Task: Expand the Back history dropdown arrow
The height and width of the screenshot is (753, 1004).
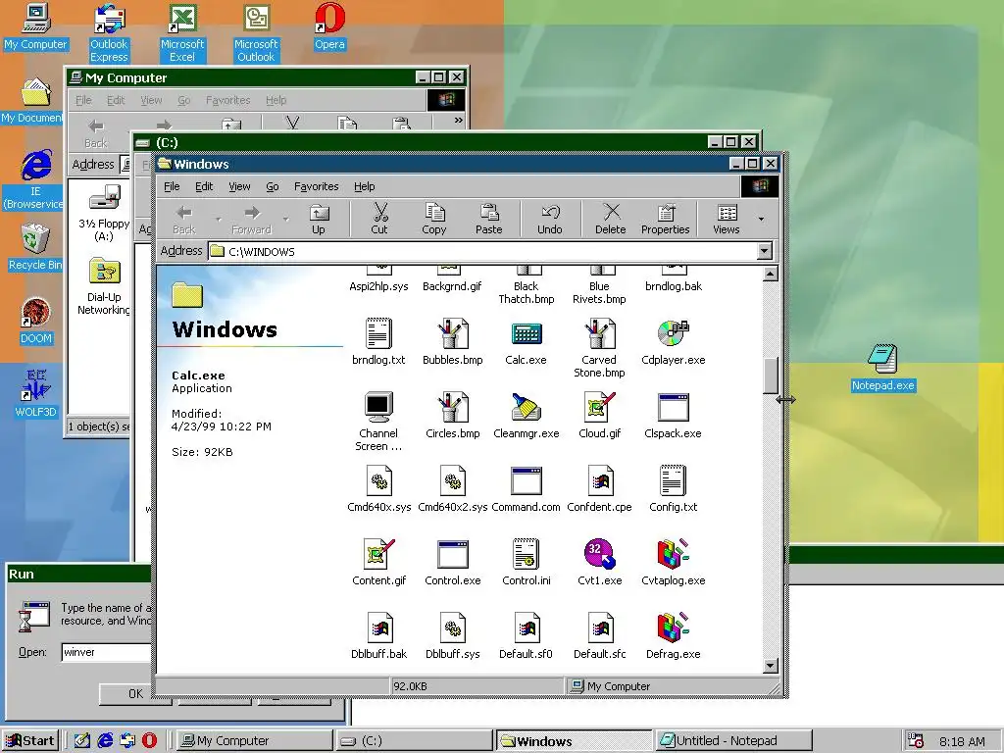Action: [x=219, y=220]
